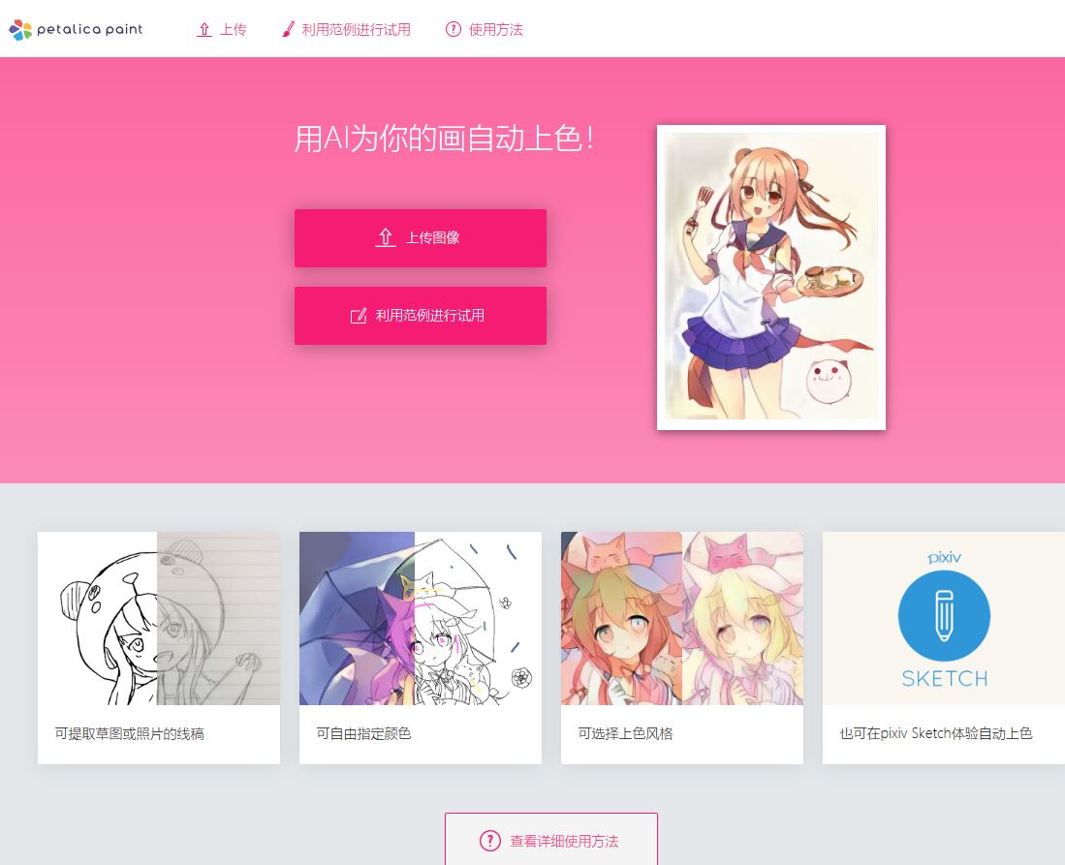Click the edit pencil icon on 利用范例进行试用 button
Viewport: 1065px width, 865px height.
coord(358,316)
